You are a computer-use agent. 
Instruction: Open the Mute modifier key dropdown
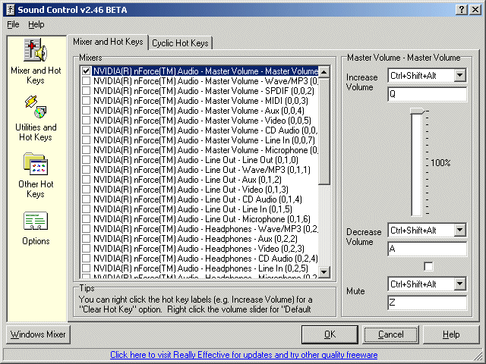[460, 284]
